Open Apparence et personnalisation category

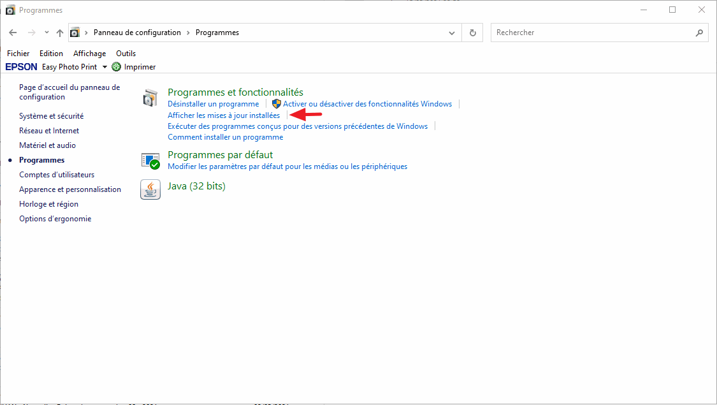tap(70, 189)
